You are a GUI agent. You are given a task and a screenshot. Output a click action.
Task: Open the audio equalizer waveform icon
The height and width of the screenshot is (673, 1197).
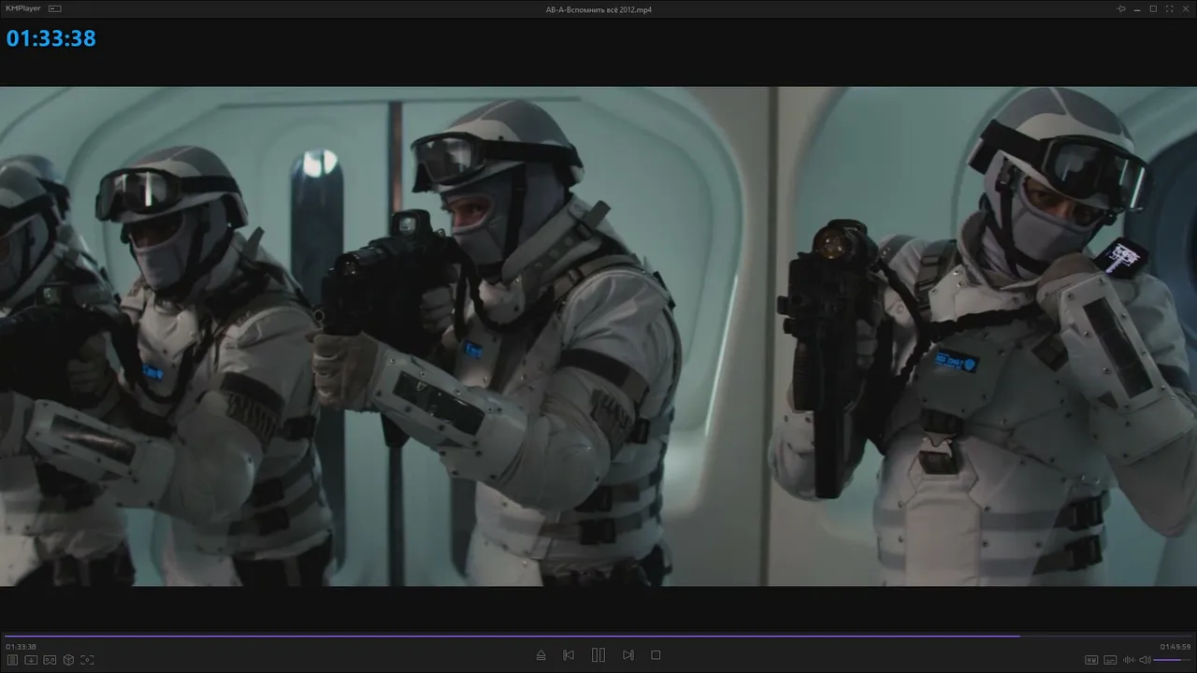coord(1129,660)
